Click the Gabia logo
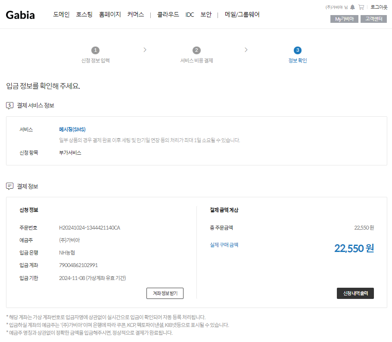The image size is (392, 342). pyautogui.click(x=20, y=15)
